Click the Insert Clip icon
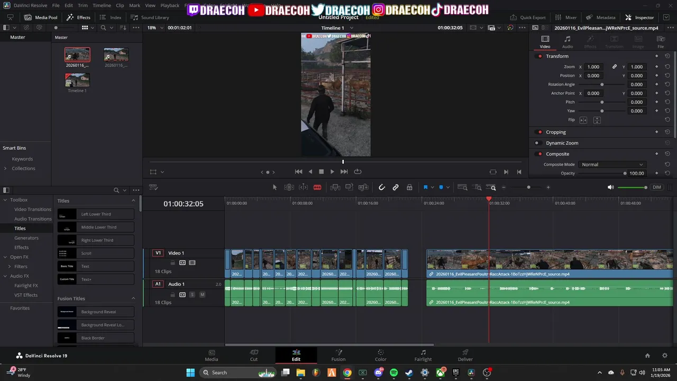 tap(335, 187)
